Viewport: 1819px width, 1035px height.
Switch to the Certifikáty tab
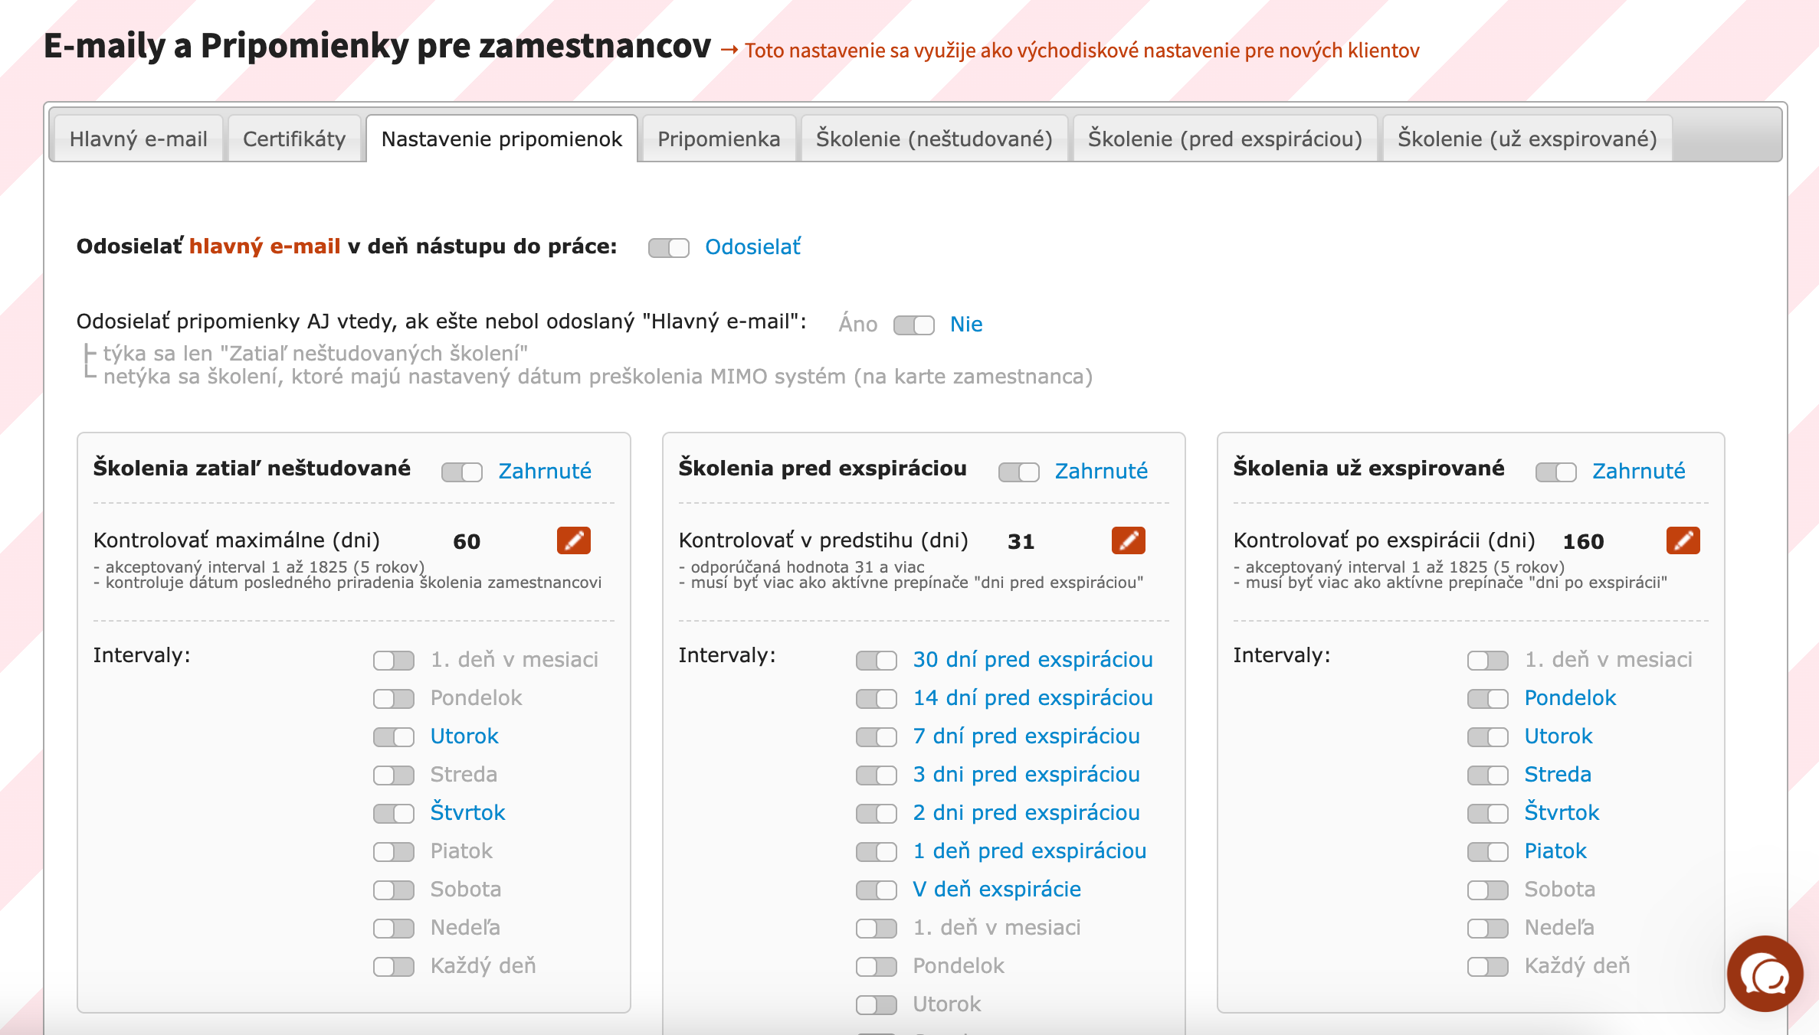tap(294, 139)
